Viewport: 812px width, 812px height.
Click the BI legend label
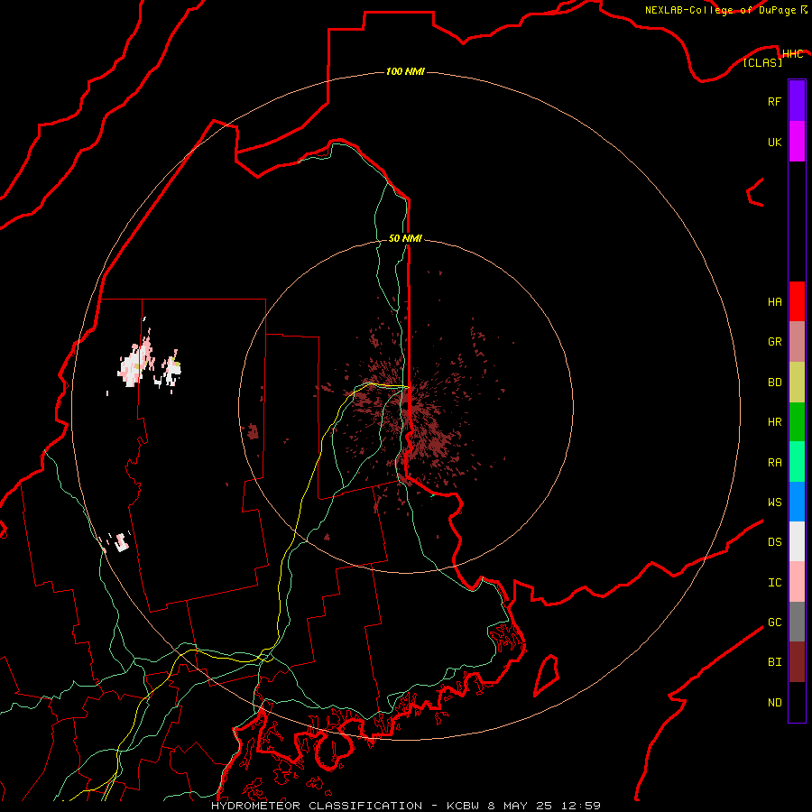(x=774, y=662)
